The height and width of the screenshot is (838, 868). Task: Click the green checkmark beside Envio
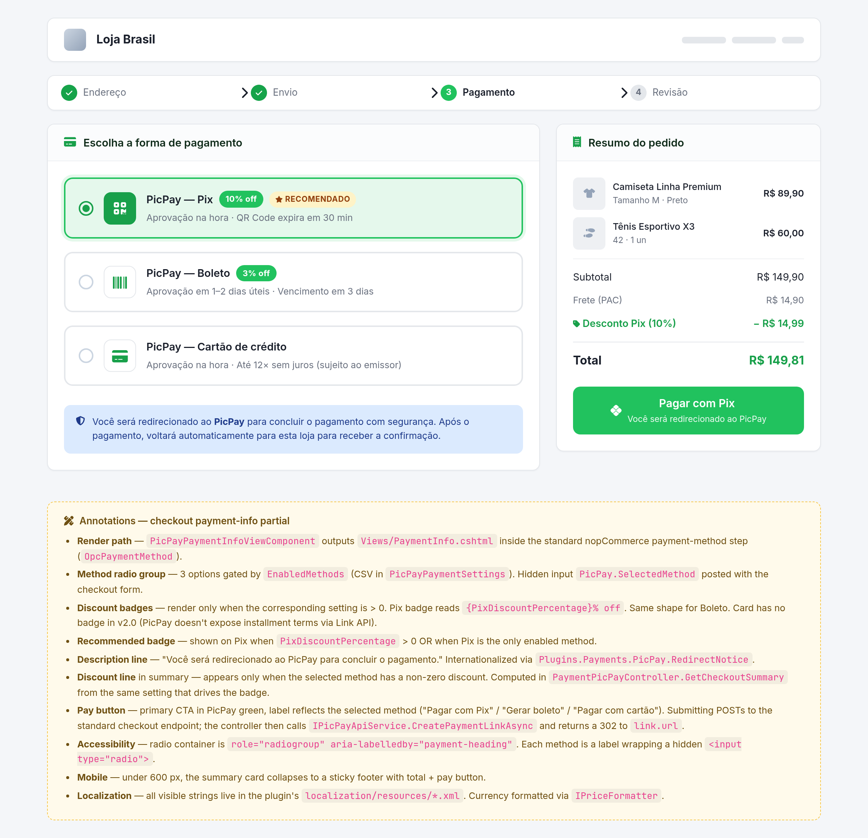(x=259, y=92)
